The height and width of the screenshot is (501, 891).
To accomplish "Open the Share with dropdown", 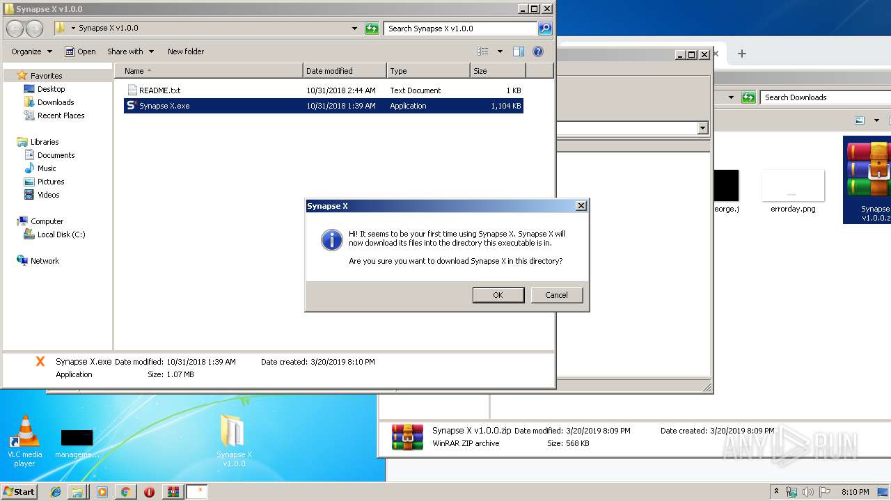I will (130, 51).
